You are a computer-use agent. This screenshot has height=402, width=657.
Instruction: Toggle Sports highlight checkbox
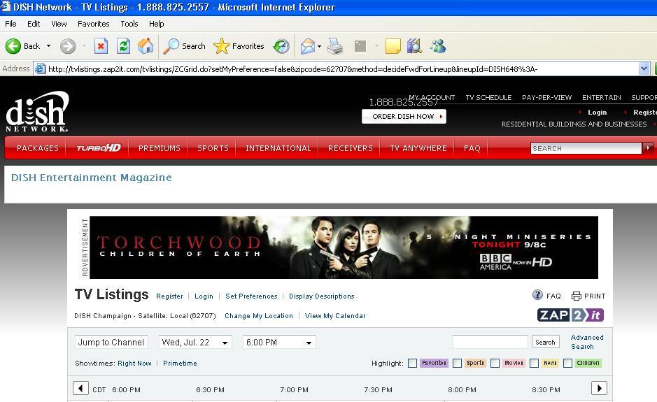tap(457, 363)
